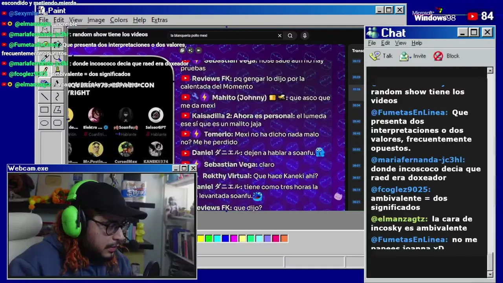
Task: Select the Line tool in Paint
Action: point(44,96)
